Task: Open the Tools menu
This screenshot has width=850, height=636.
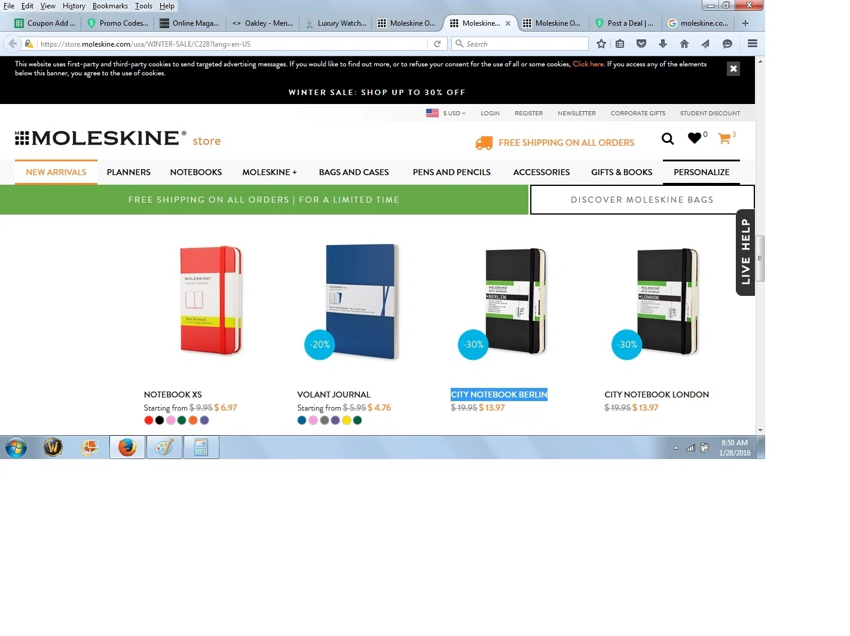Action: pyautogui.click(x=143, y=6)
